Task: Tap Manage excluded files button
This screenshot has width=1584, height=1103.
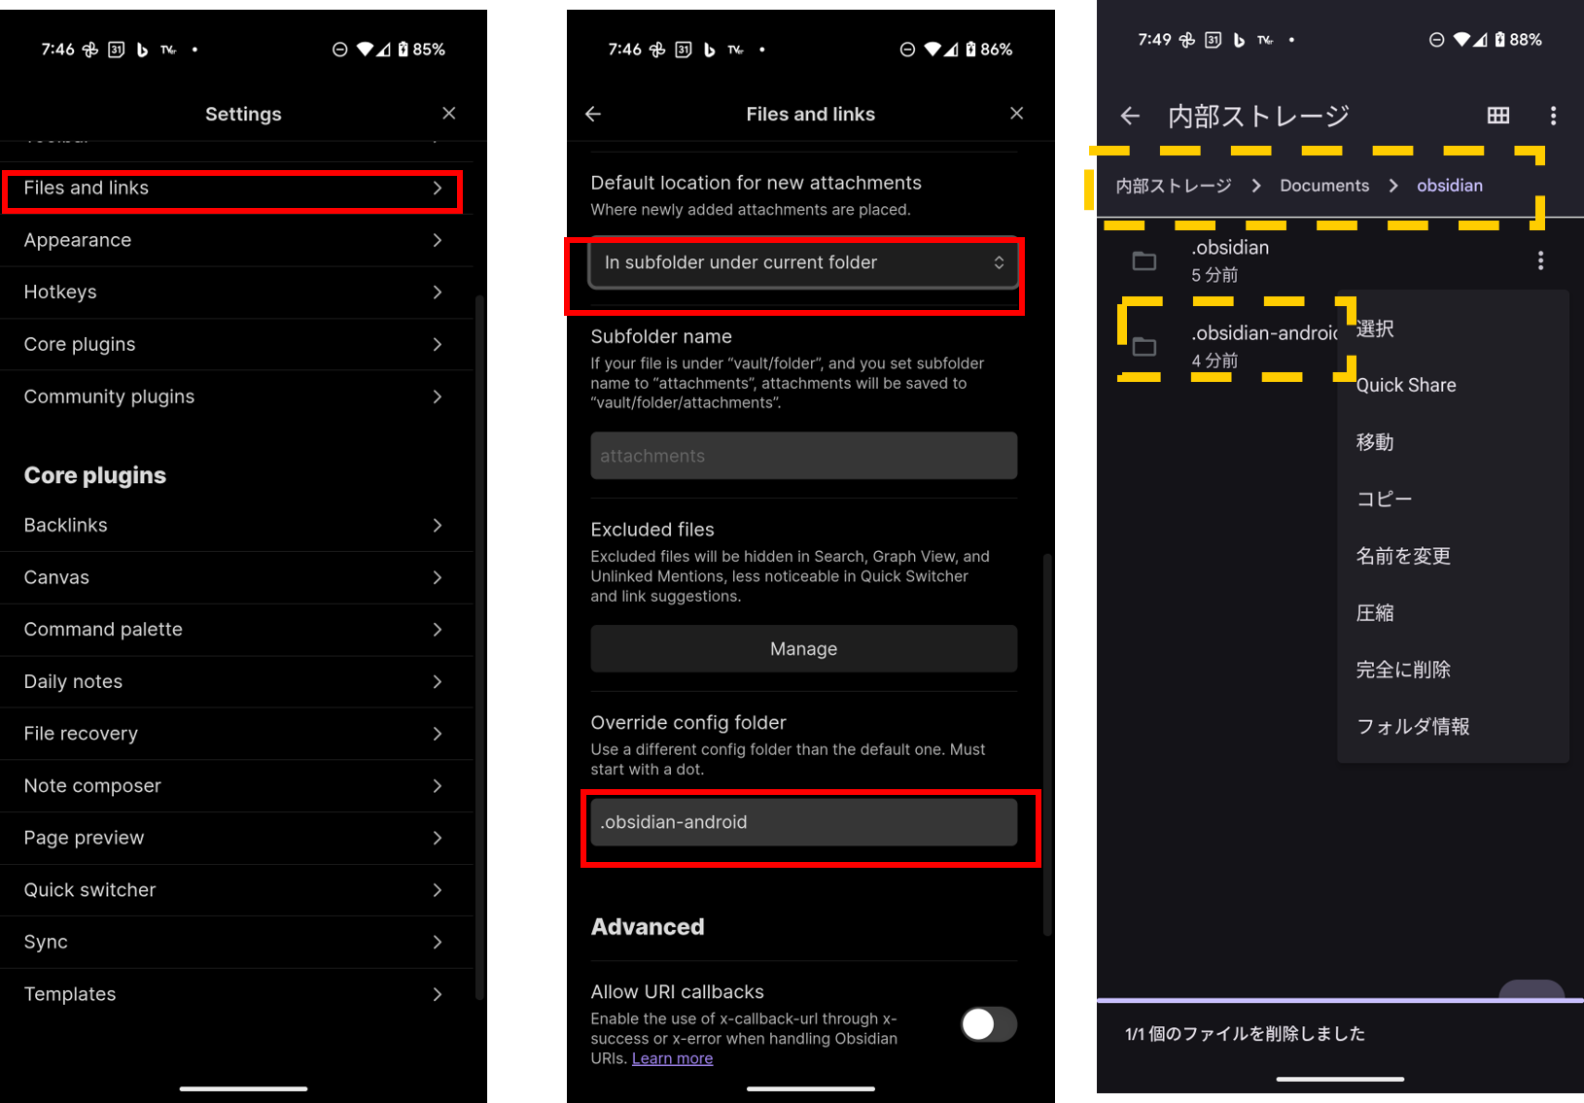Action: [x=803, y=648]
